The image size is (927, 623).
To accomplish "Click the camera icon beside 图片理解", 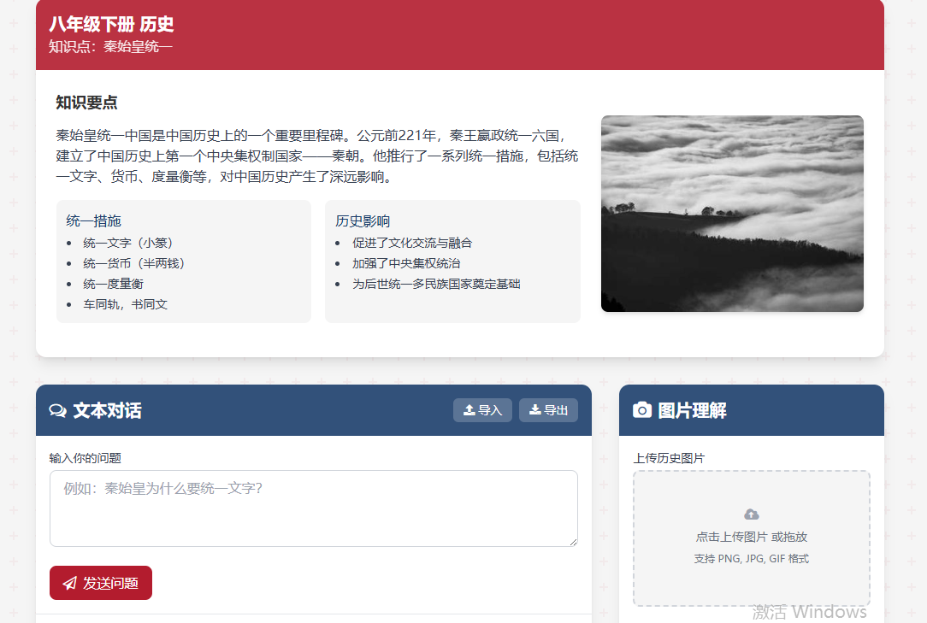I will pos(642,410).
